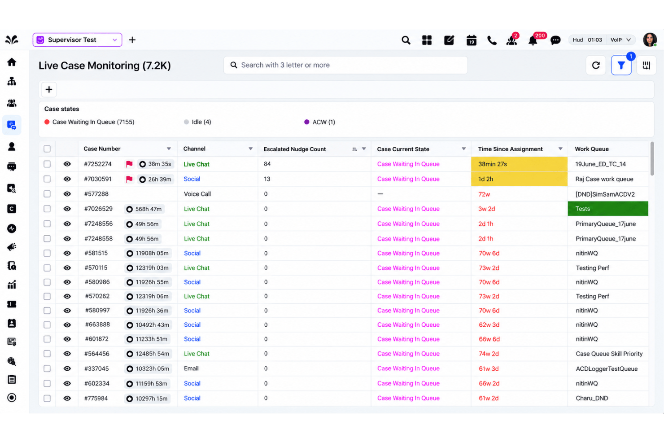Expand Escalated Nudge Count column menu arrow
This screenshot has width=664, height=443.
(x=364, y=149)
